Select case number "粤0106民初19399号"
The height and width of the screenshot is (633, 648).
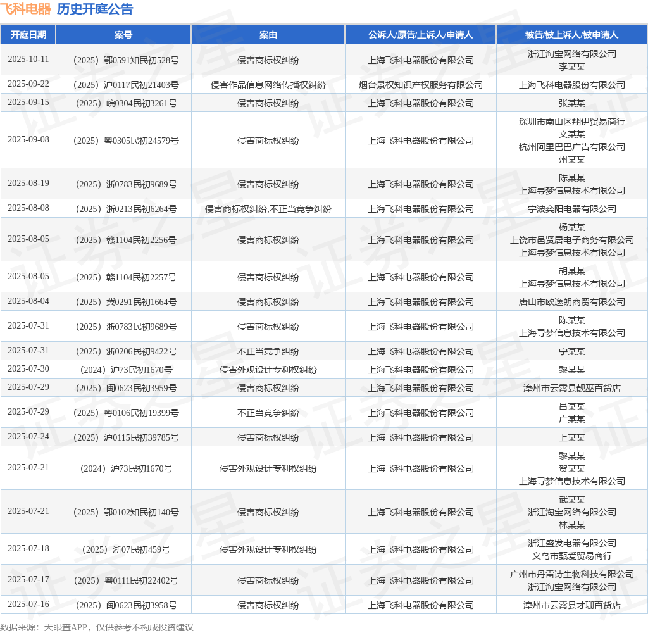point(126,413)
